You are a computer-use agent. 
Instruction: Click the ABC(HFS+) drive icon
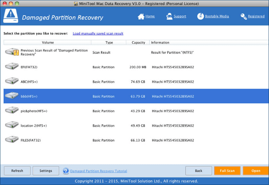(12, 81)
